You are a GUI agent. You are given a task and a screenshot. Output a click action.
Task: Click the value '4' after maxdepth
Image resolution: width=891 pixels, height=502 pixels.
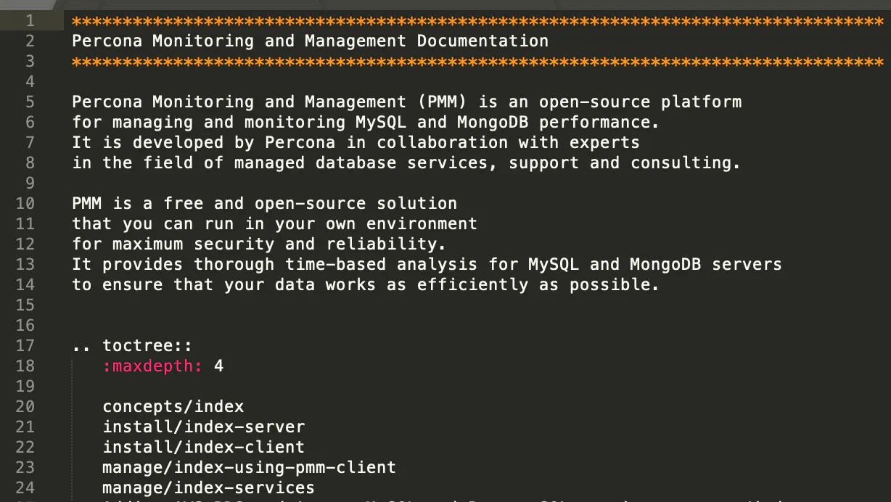218,366
